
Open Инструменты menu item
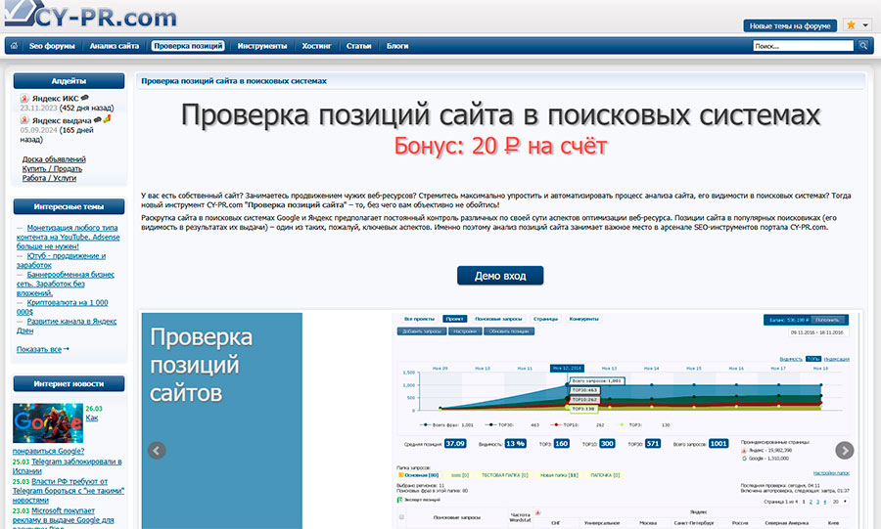click(x=261, y=46)
